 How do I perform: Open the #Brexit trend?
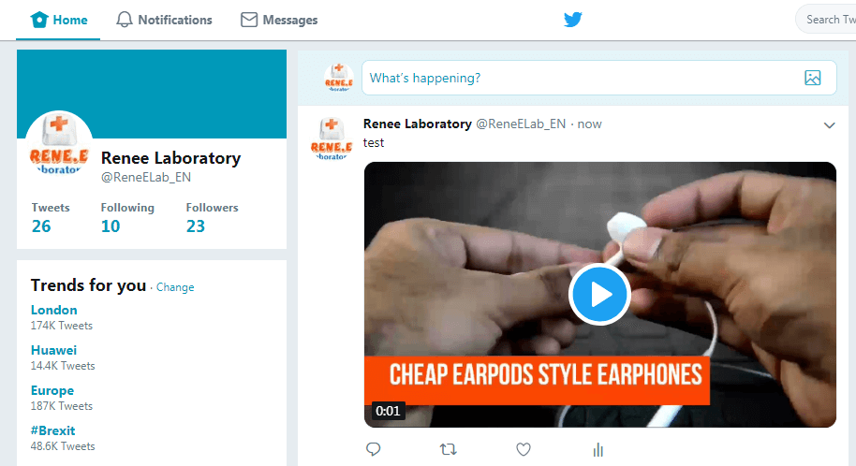point(53,430)
